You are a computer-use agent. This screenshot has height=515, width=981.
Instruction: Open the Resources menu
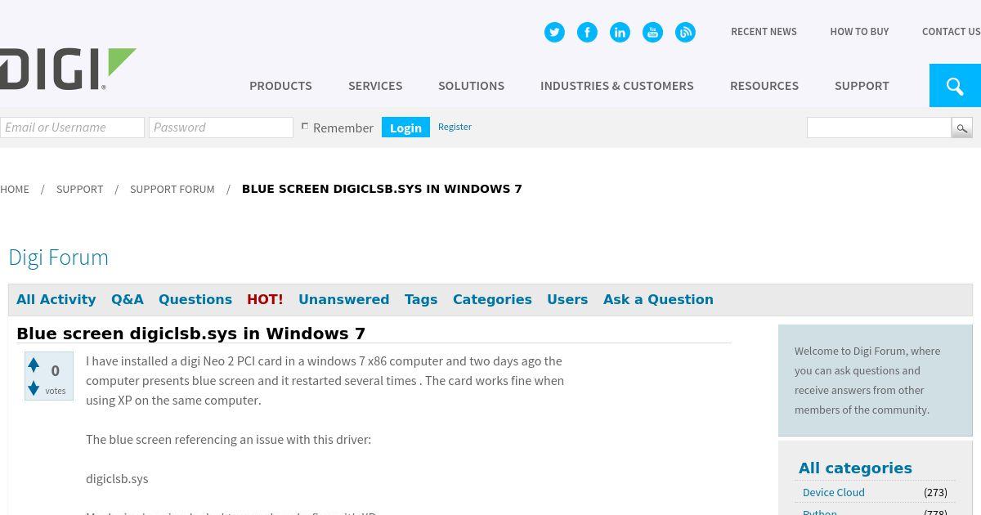[764, 86]
